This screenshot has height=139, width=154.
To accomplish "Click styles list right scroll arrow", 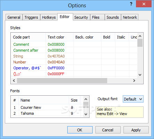I will click(134, 80).
